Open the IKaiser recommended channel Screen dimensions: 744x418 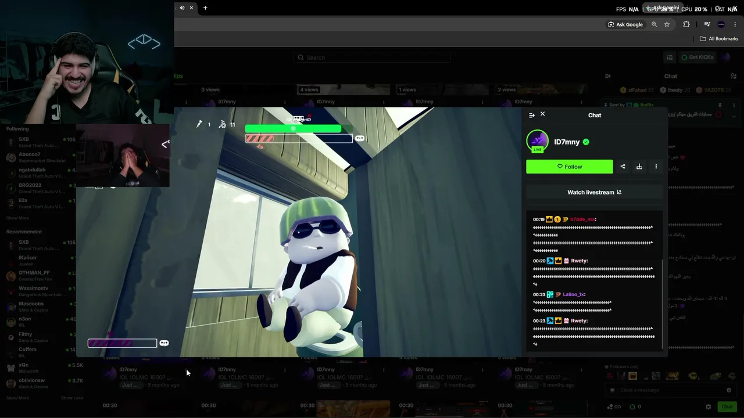click(41, 260)
